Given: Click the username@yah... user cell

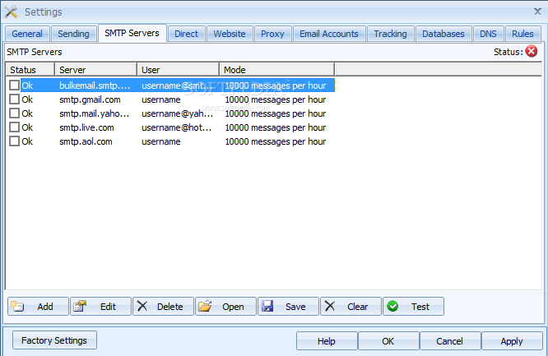Looking at the screenshot, I should point(177,113).
